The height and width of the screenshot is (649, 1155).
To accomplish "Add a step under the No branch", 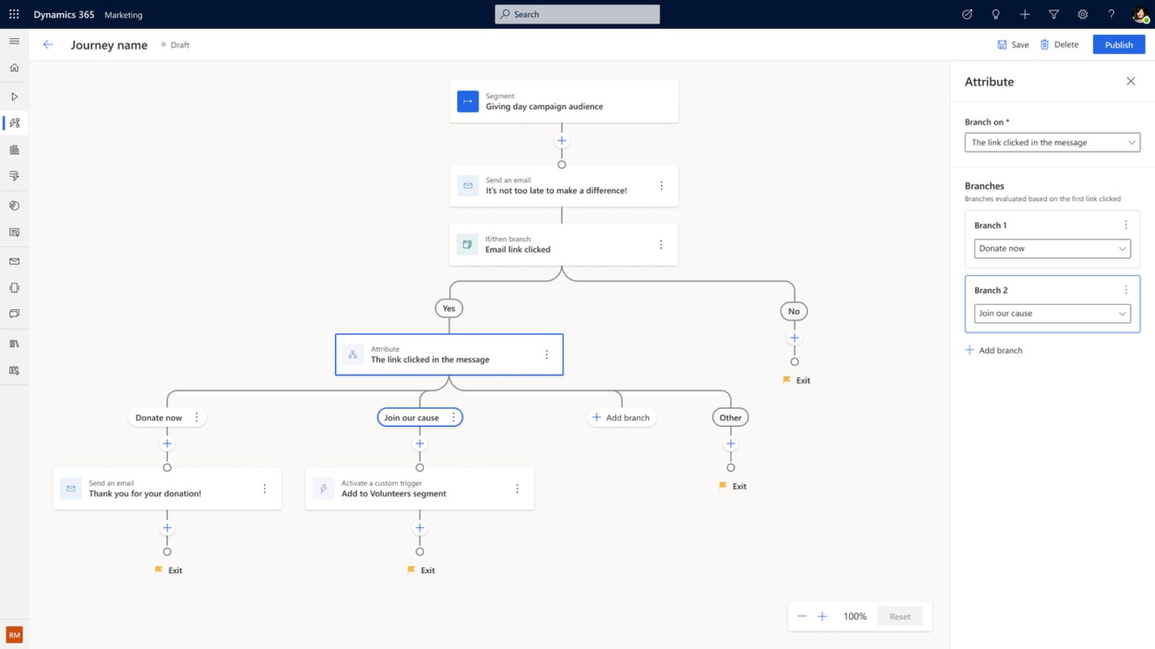I will pos(795,338).
